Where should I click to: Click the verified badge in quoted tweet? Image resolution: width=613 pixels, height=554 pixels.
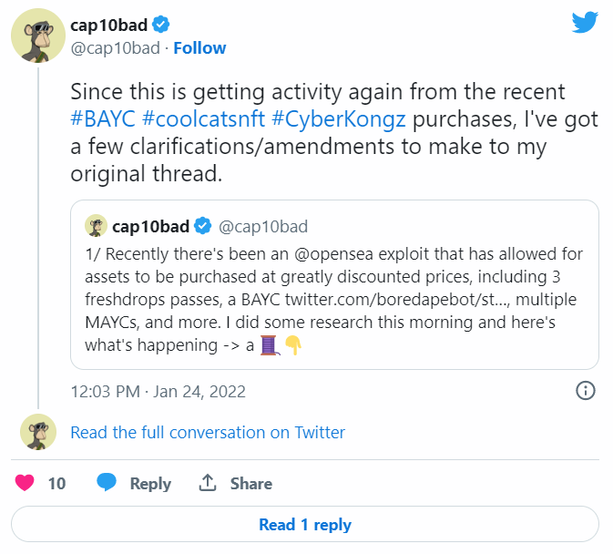click(202, 226)
